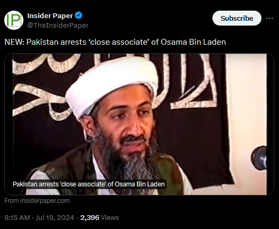Open the 8:15 AM post time

pyautogui.click(x=17, y=218)
